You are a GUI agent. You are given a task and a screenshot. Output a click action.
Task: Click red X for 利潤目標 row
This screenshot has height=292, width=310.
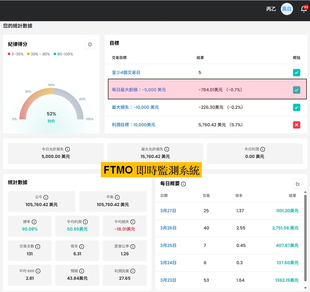tap(296, 125)
